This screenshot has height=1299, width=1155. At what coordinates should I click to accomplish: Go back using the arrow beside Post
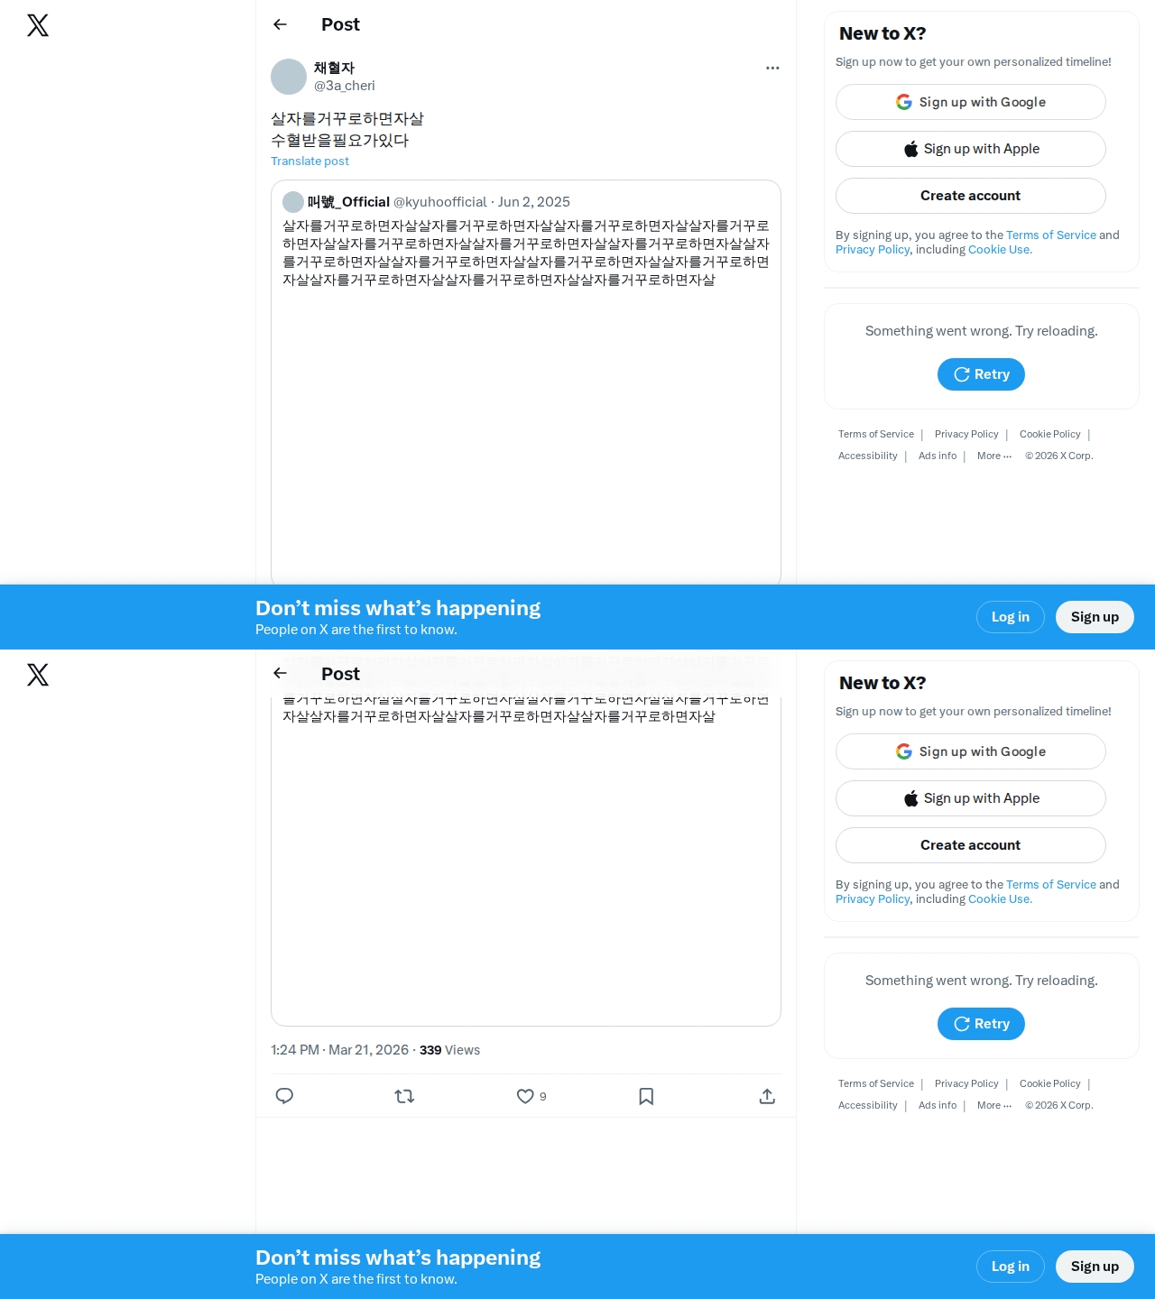[x=280, y=24]
